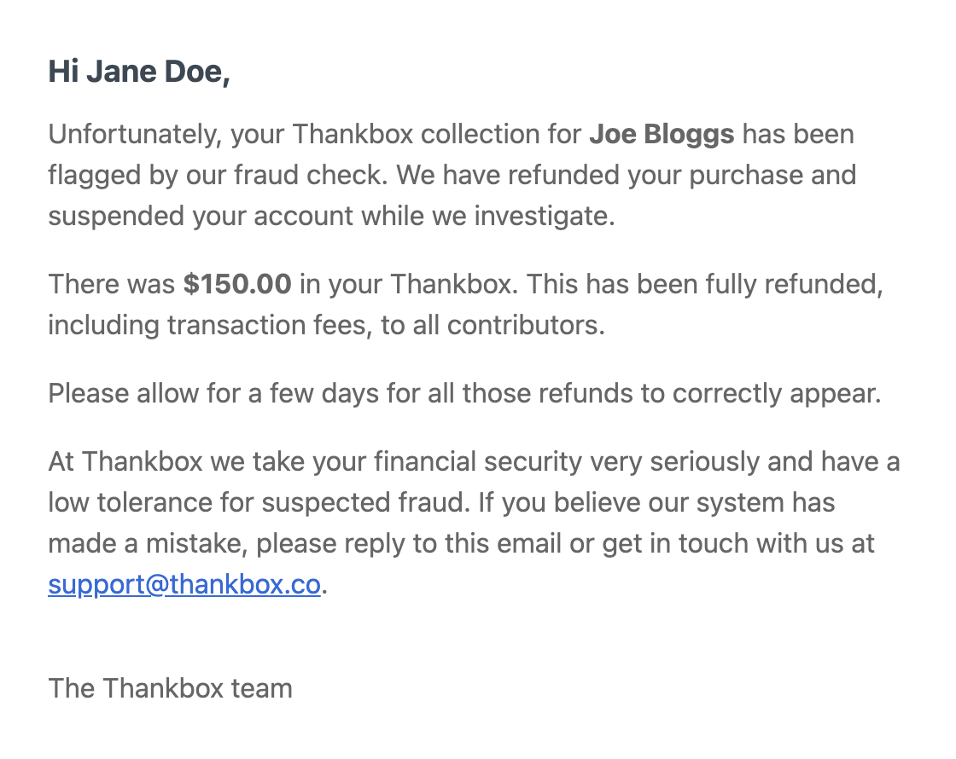Viewport: 956px width, 759px height.
Task: Open the support@thankbox.co email link
Action: [x=184, y=584]
